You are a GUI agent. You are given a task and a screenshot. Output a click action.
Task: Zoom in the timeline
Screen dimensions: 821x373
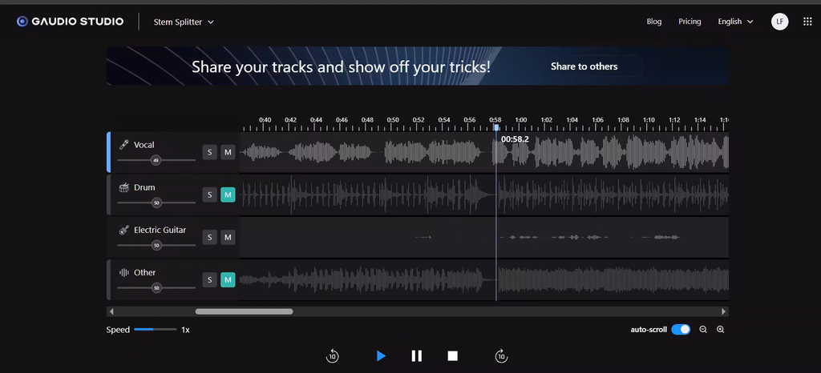[x=721, y=330]
